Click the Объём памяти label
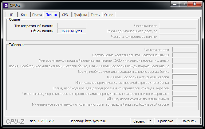 [x=42, y=31]
